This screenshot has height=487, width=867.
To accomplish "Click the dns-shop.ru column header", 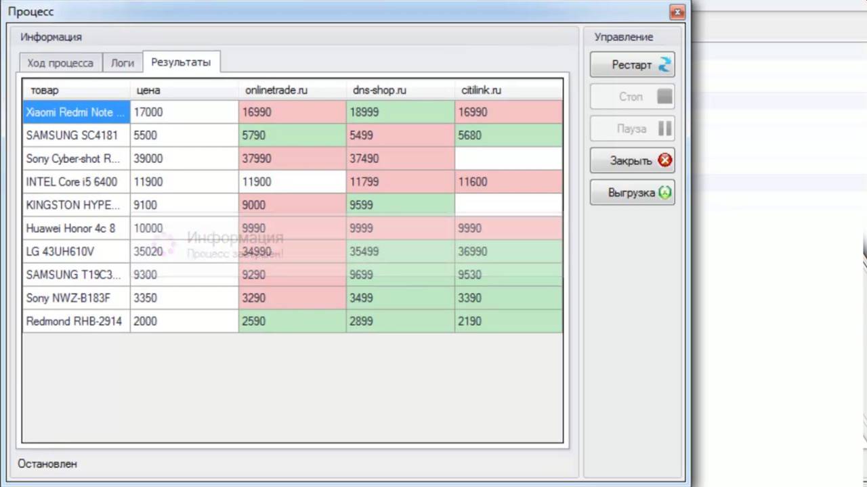I will coord(400,90).
